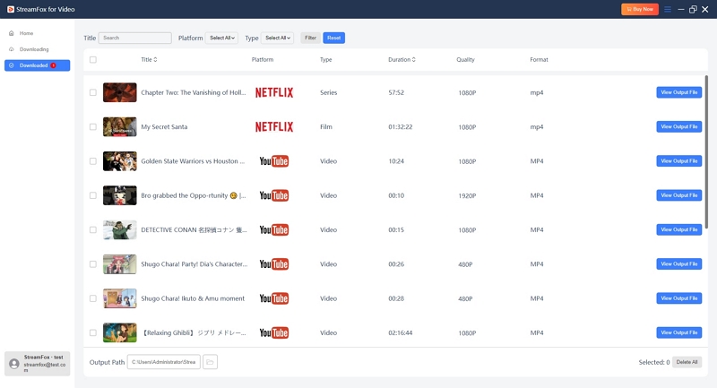The image size is (717, 388).
Task: Click the title 'My Secret Santa'
Action: tap(164, 126)
